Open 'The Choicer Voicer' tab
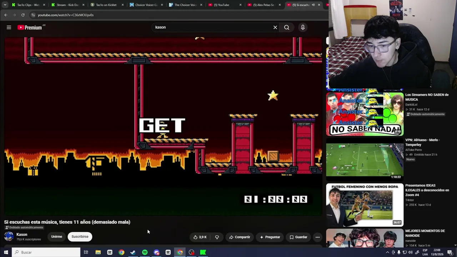Viewport: 457px width, 257px height. point(185,5)
